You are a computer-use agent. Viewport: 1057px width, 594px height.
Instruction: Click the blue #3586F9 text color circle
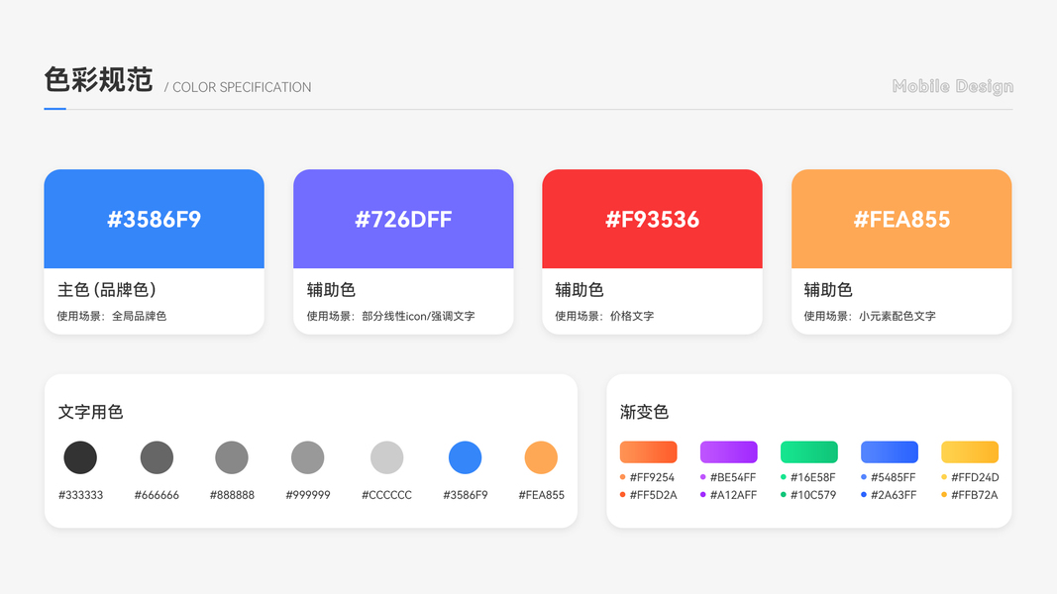point(465,457)
